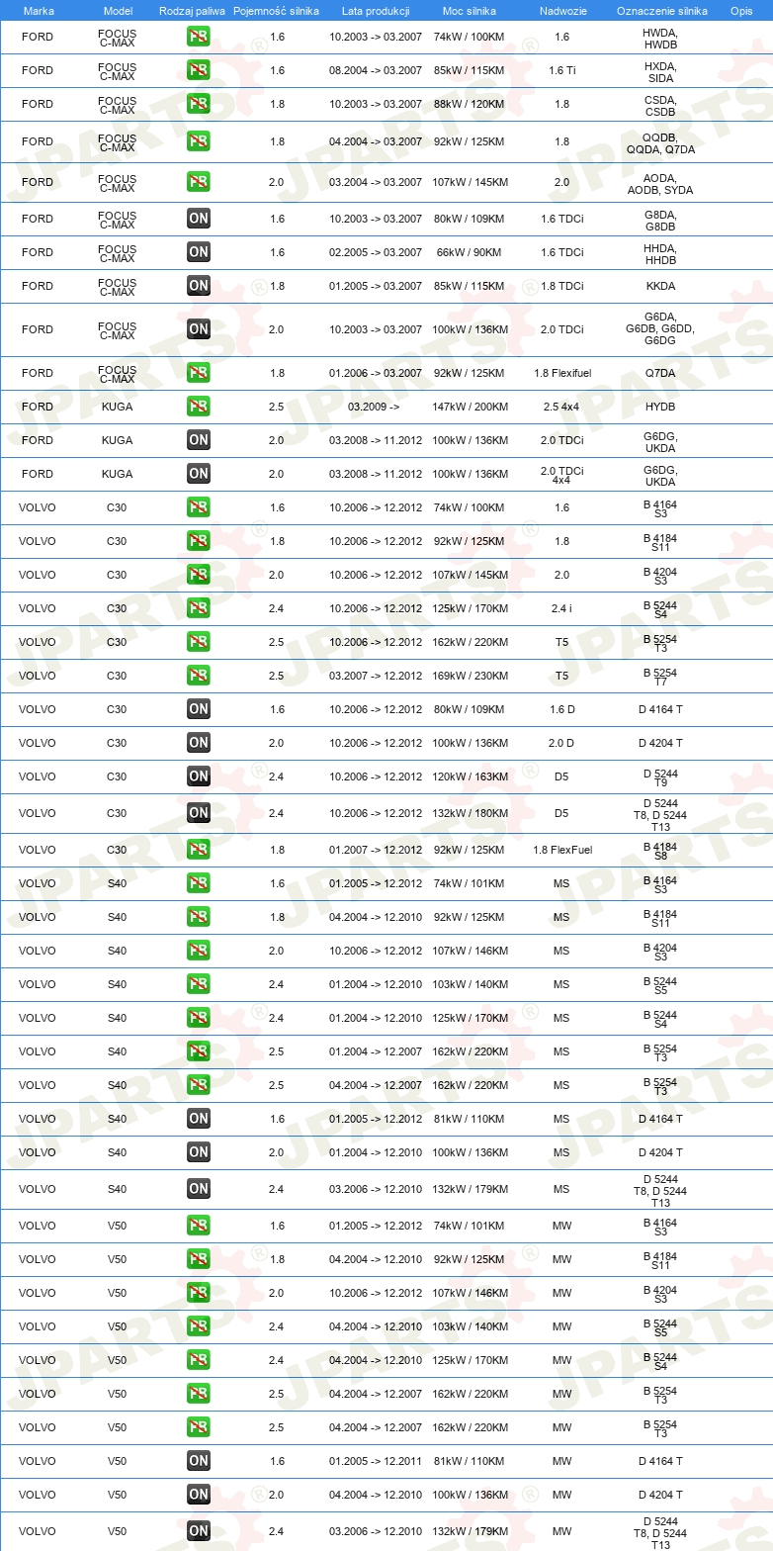Click the petrol icon in the 1.8 FlexFuel row

(199, 850)
